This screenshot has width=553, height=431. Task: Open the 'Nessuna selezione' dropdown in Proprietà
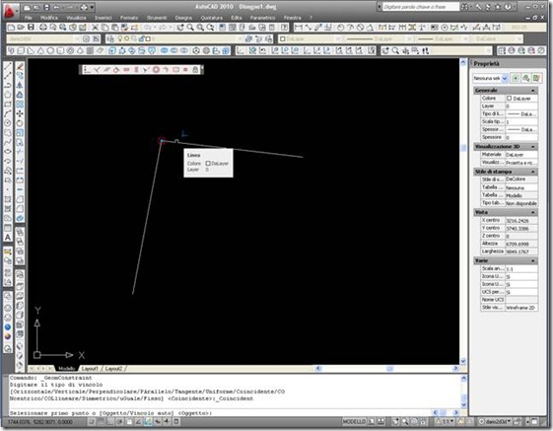point(490,78)
